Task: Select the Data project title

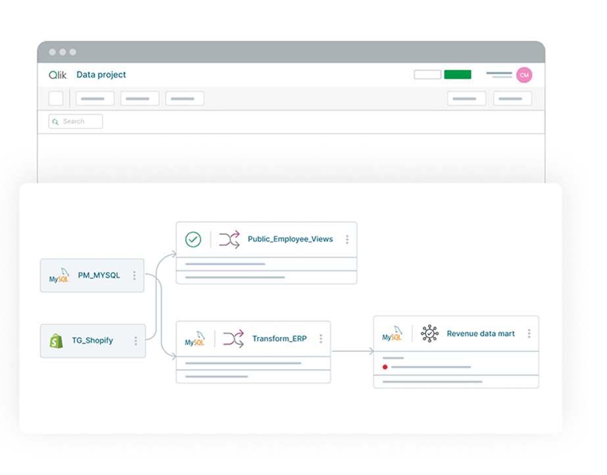Action: pyautogui.click(x=101, y=75)
